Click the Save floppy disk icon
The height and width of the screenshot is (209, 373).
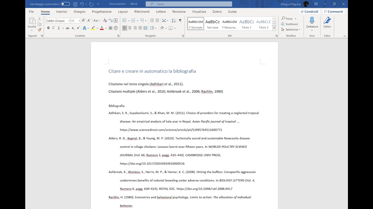pos(75,4)
